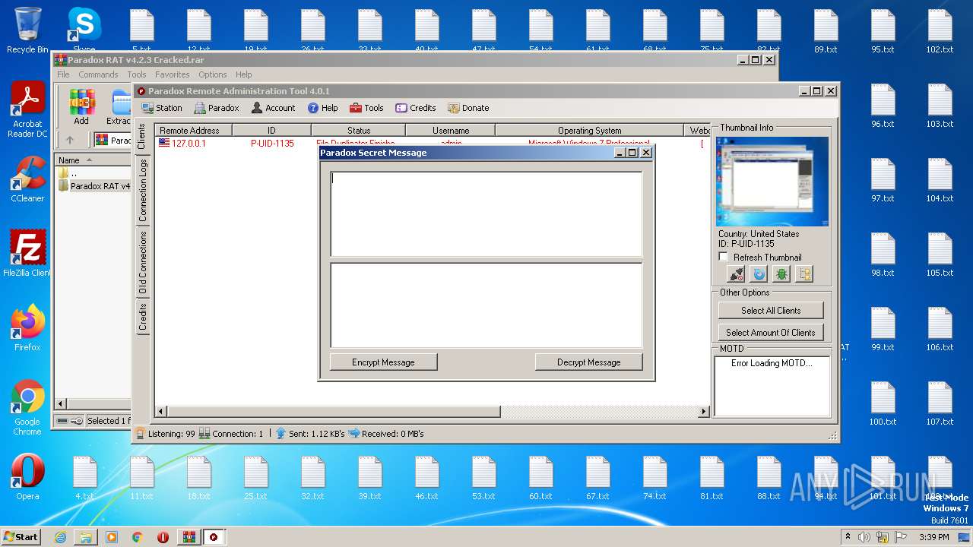
Task: Select the Paradox RAT v4 folder in WinRAR
Action: coord(93,186)
